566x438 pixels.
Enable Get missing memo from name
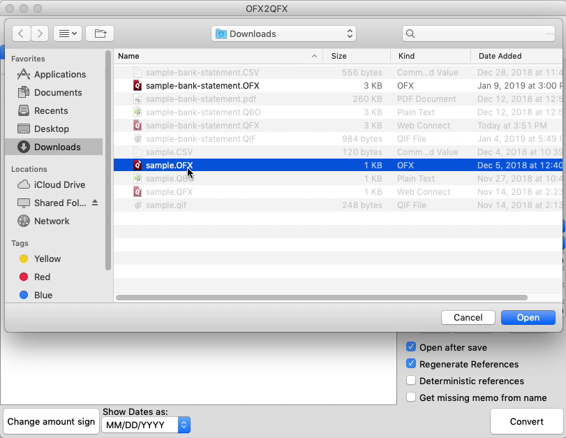tap(411, 397)
